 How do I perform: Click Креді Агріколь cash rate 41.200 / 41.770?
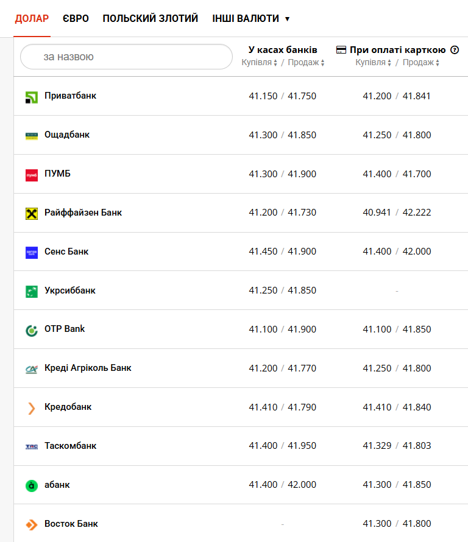coord(283,368)
